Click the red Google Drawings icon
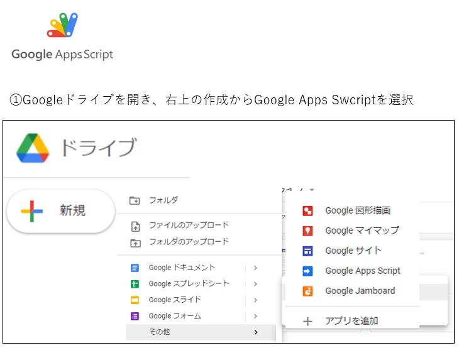459x348 pixels. 307,211
